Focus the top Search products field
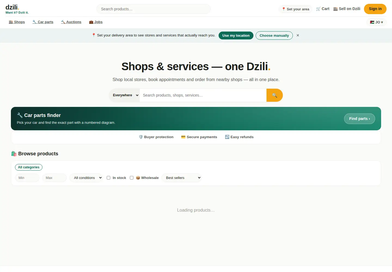The image size is (392, 272). click(154, 9)
